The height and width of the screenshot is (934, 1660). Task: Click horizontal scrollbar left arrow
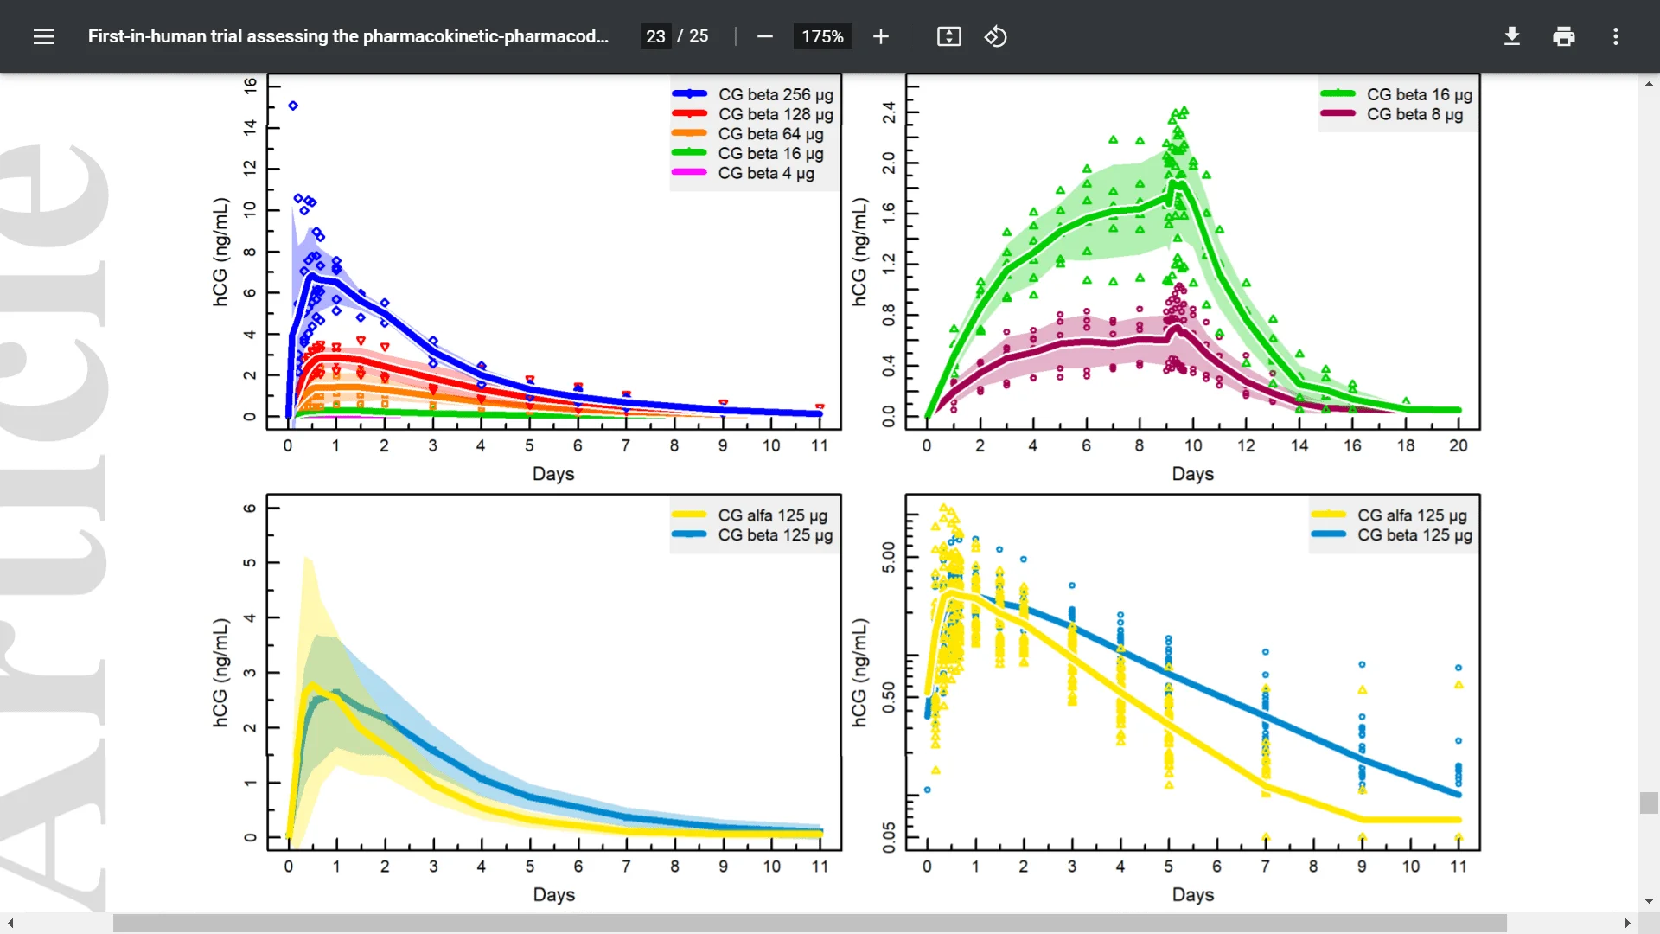(10, 924)
